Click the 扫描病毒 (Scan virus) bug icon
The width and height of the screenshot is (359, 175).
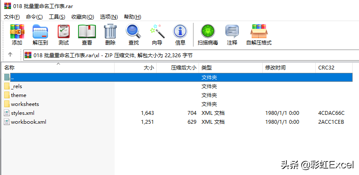click(x=208, y=31)
